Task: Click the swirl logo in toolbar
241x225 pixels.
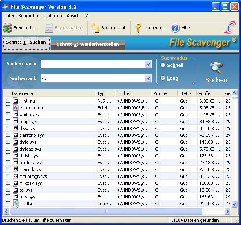Action: 230,28
